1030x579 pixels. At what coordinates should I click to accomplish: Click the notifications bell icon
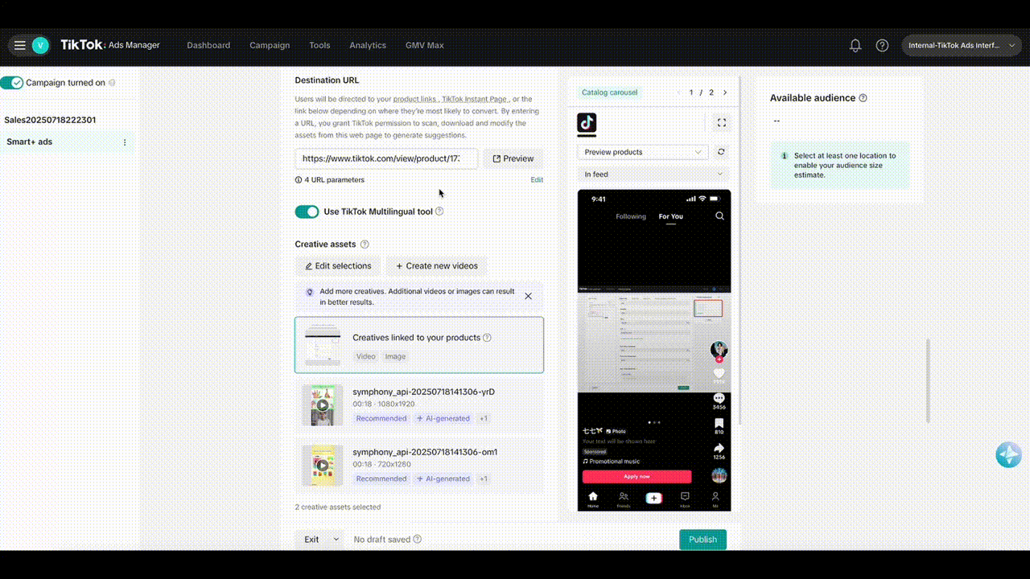pyautogui.click(x=855, y=46)
